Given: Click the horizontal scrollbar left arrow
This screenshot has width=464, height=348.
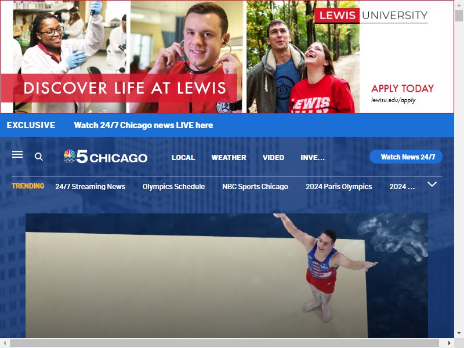Looking at the screenshot, I should (5, 343).
